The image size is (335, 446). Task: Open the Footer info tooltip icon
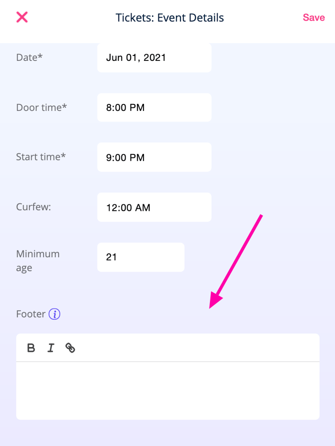(x=54, y=314)
